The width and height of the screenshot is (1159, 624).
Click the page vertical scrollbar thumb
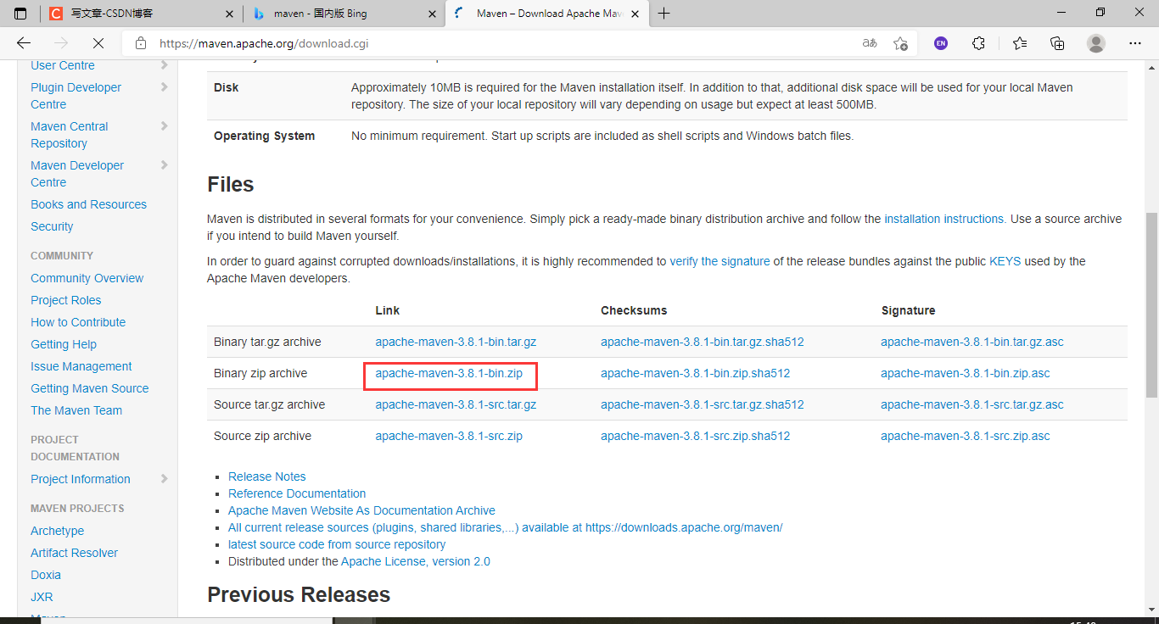(x=1151, y=305)
